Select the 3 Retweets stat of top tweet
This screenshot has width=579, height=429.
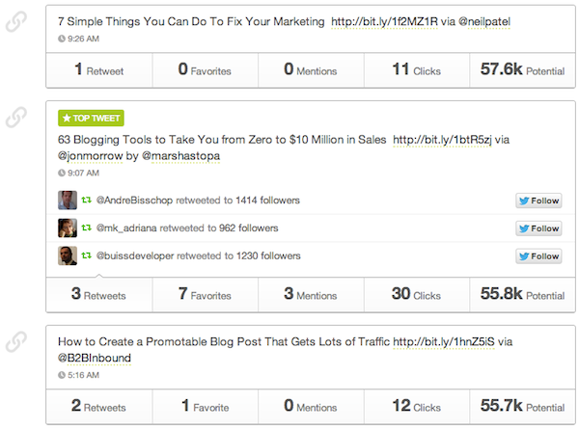pyautogui.click(x=98, y=294)
